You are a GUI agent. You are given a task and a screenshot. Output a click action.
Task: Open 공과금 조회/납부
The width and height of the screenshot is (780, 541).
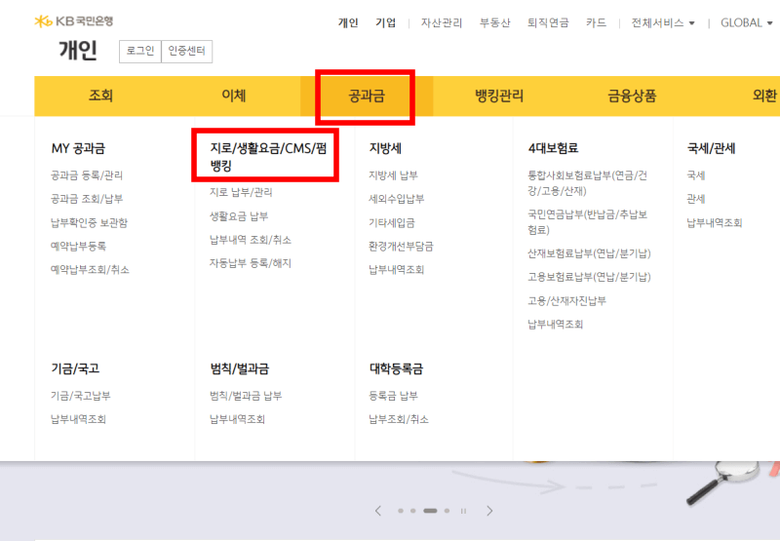coord(87,199)
